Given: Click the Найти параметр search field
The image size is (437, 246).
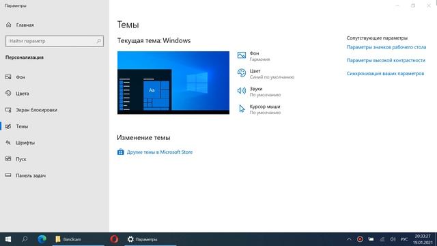Looking at the screenshot, I should tap(55, 41).
